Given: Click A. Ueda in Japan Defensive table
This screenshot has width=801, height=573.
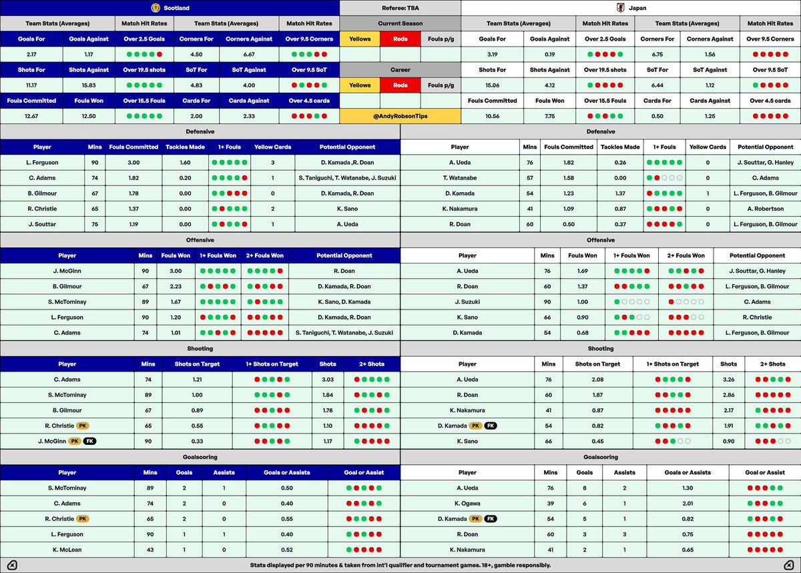Looking at the screenshot, I should click(460, 162).
